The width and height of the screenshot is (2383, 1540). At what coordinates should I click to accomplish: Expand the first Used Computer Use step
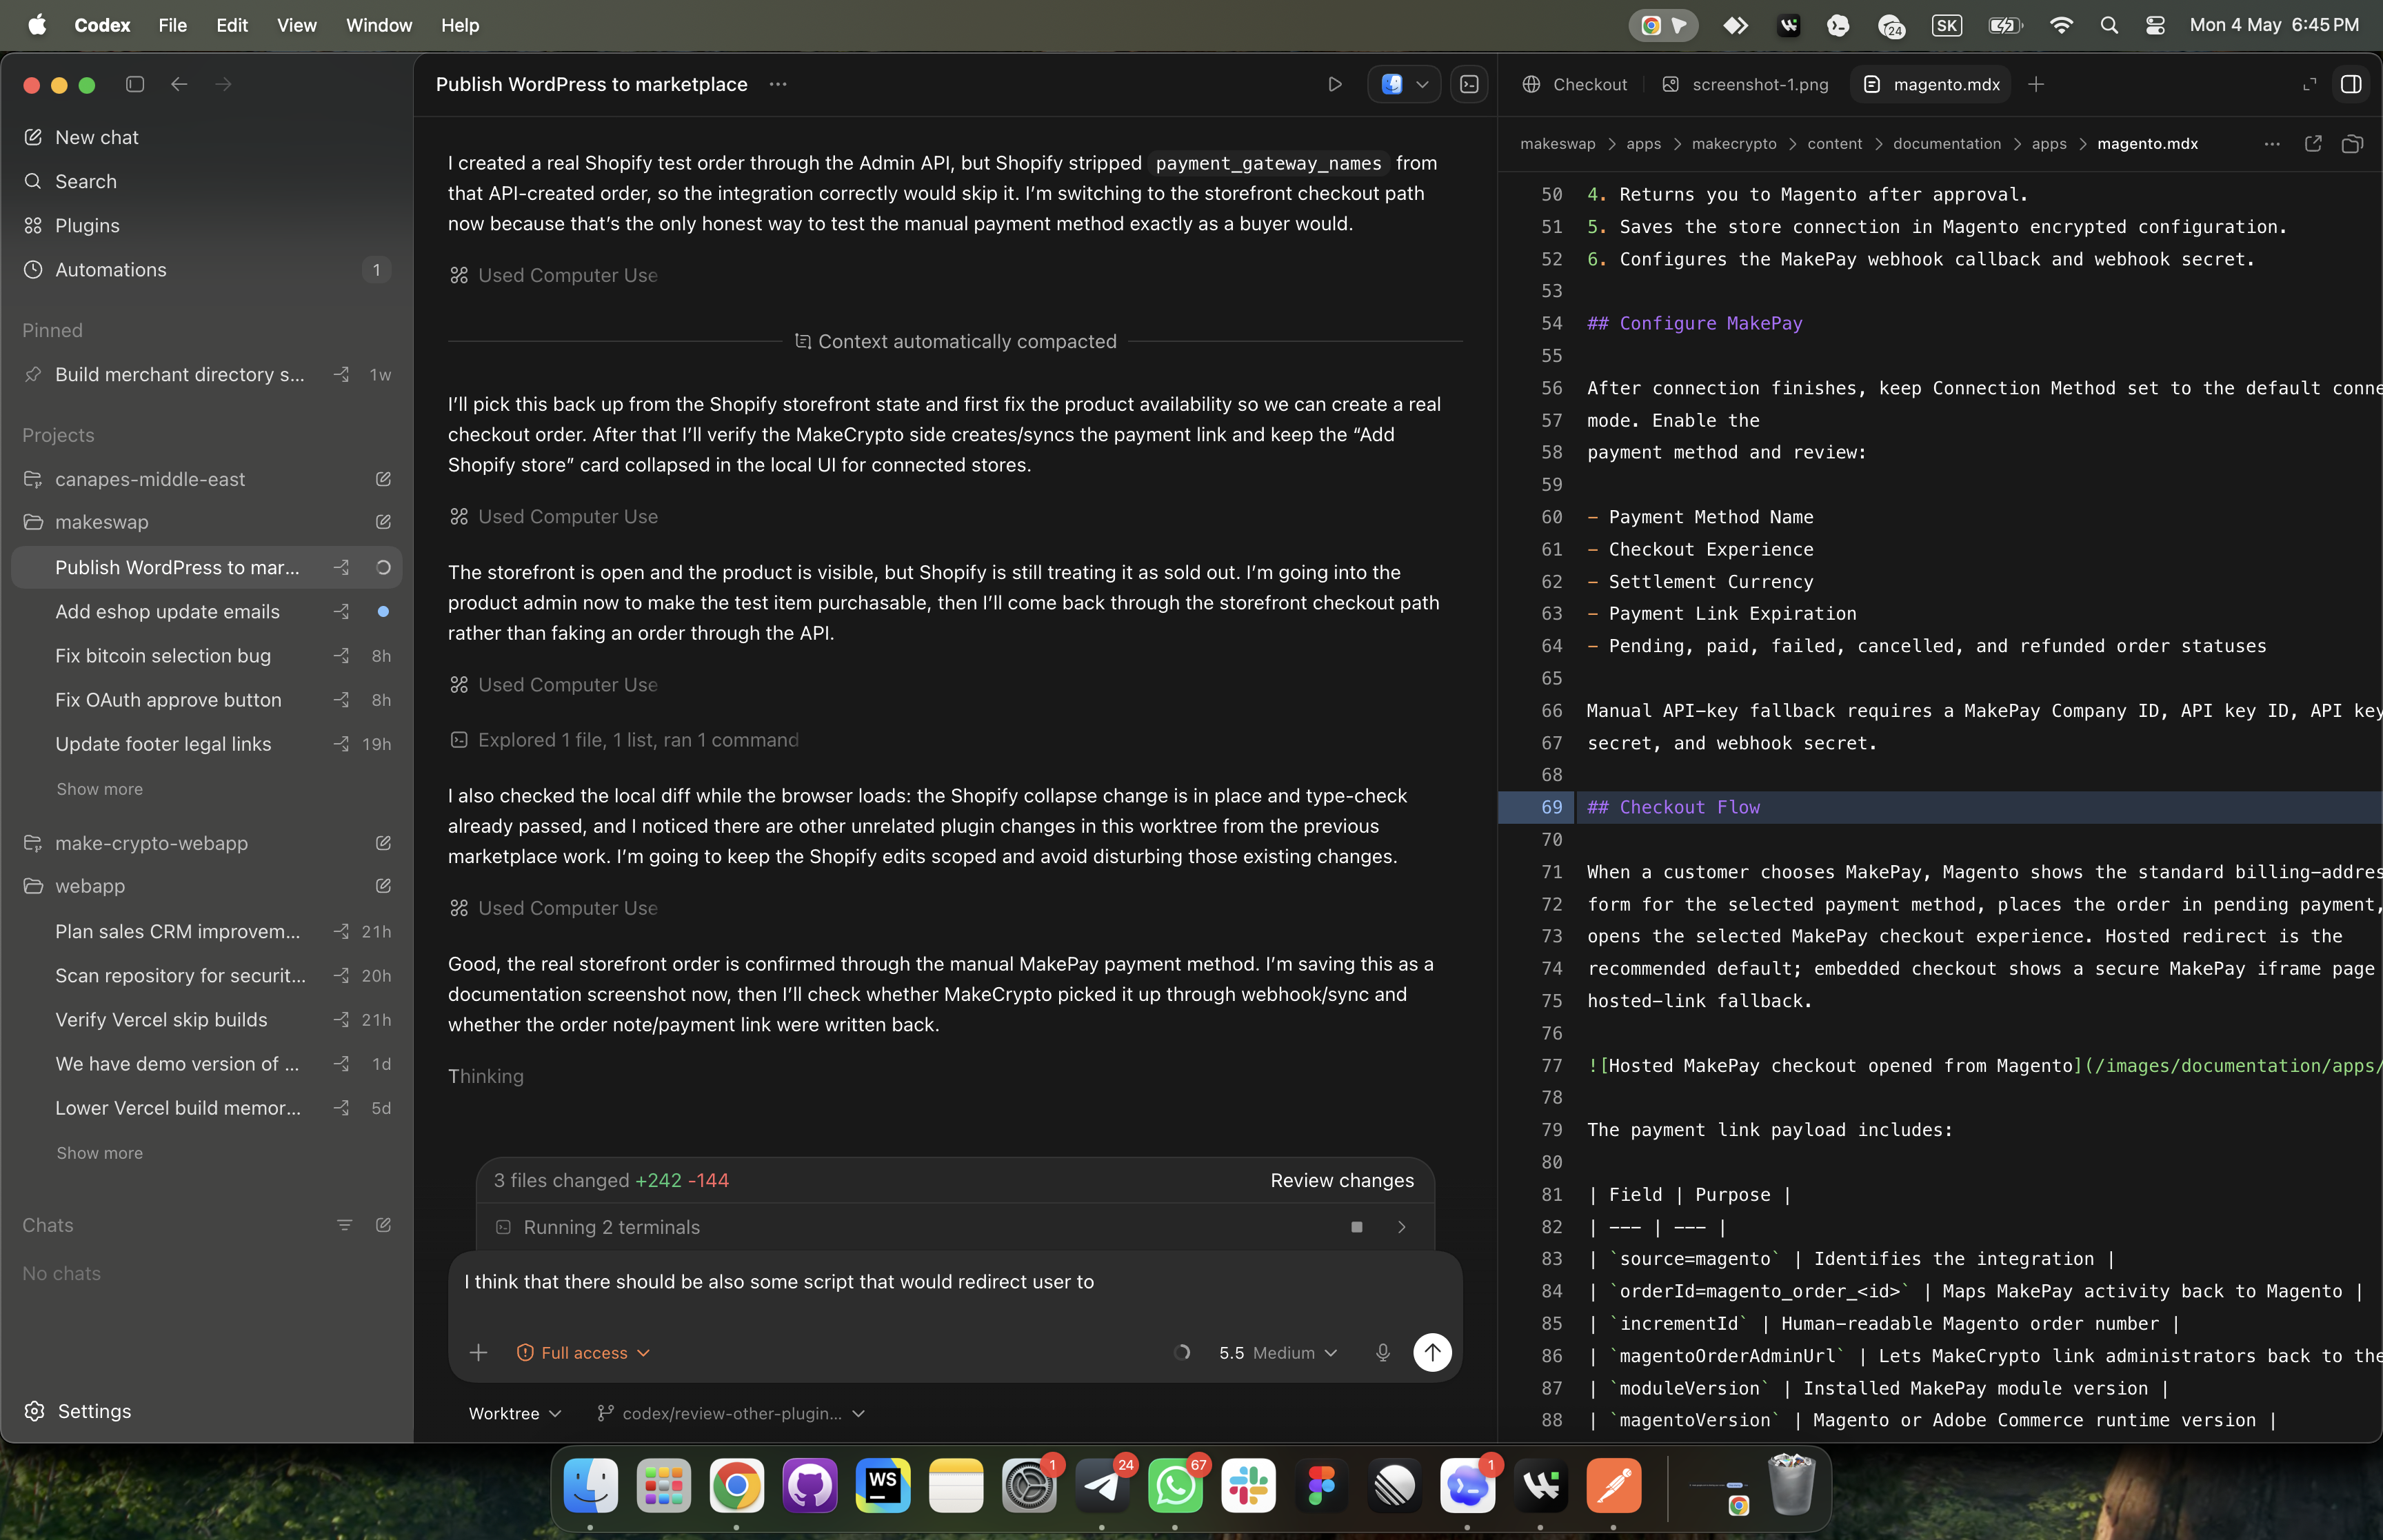point(555,275)
